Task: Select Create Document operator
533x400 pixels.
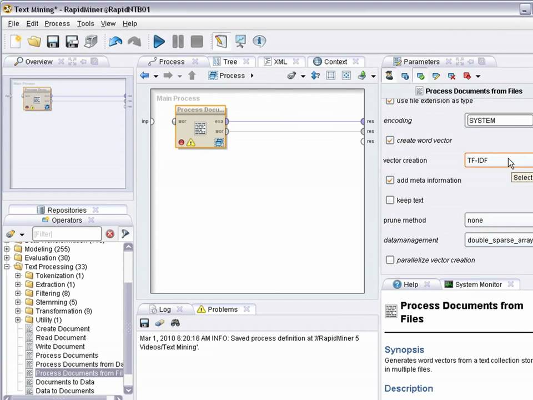Action: pyautogui.click(x=63, y=328)
